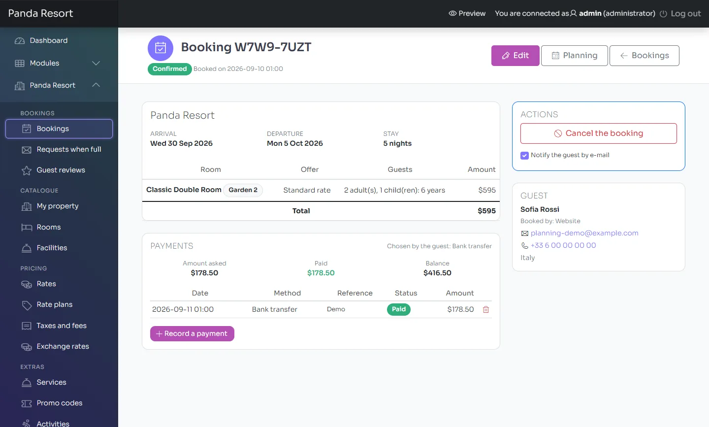Click the Edit booking button
This screenshot has width=709, height=427.
pyautogui.click(x=516, y=56)
